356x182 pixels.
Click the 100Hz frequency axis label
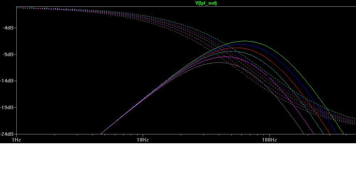269,140
